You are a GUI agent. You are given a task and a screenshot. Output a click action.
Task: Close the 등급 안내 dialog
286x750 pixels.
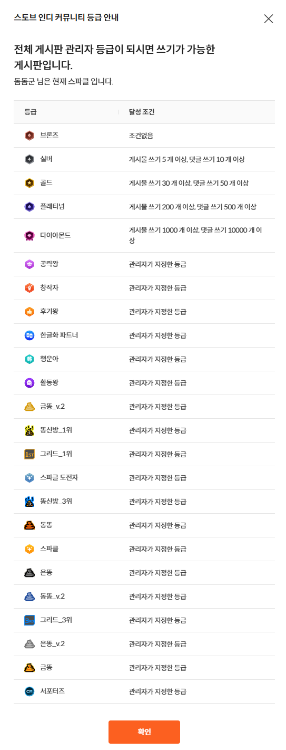pos(269,19)
